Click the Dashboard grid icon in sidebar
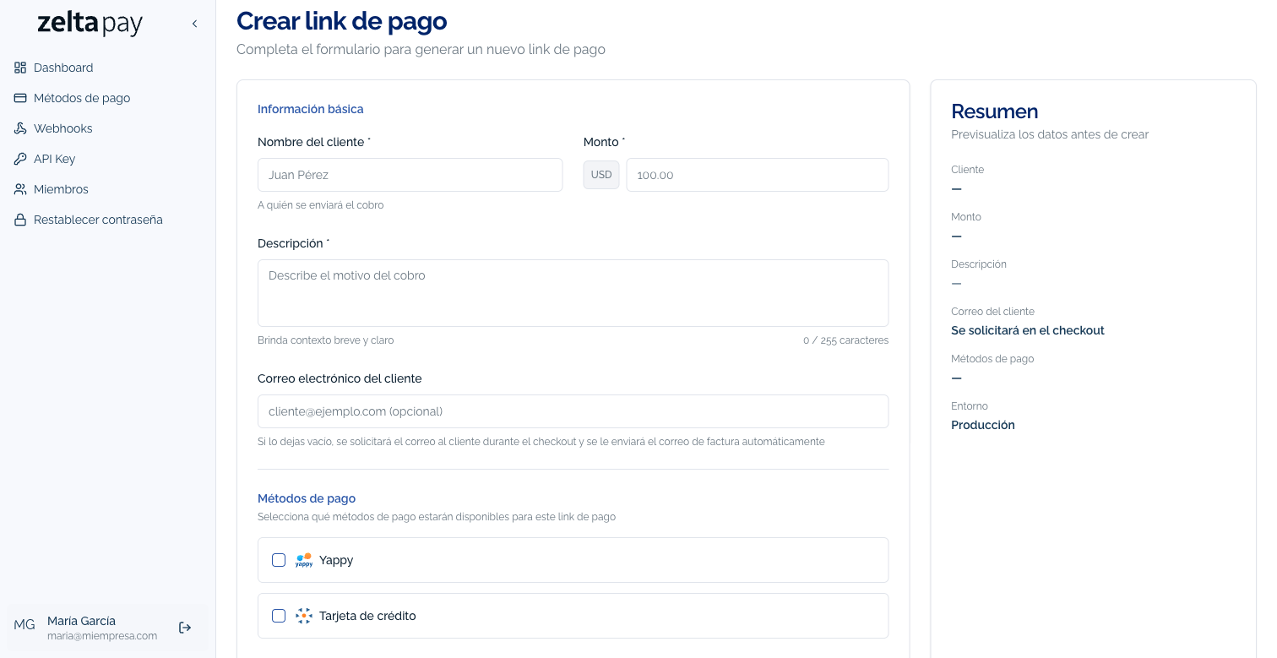Image resolution: width=1277 pixels, height=658 pixels. point(19,68)
